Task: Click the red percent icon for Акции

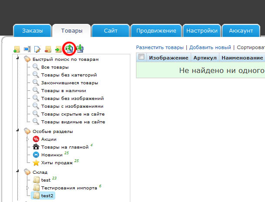Action: click(x=36, y=139)
